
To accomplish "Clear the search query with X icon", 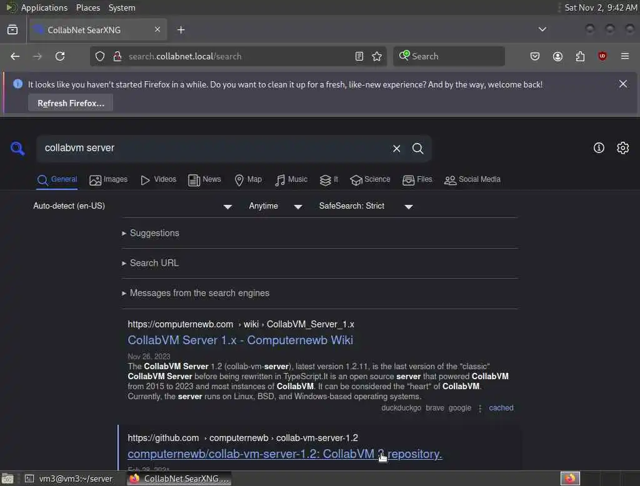I will pos(396,149).
